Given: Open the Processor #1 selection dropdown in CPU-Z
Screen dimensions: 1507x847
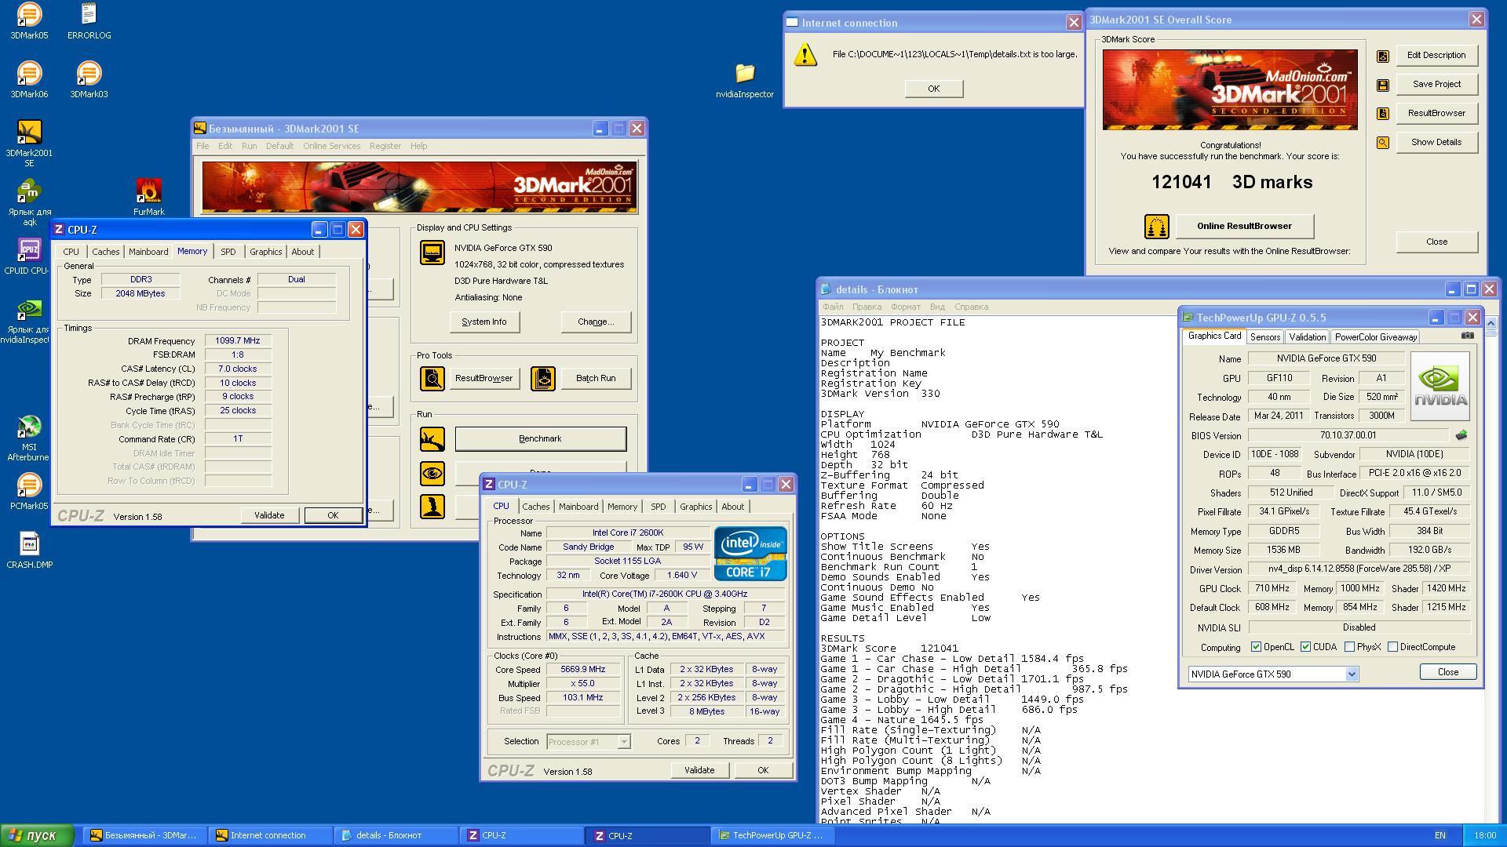Looking at the screenshot, I should [x=588, y=741].
